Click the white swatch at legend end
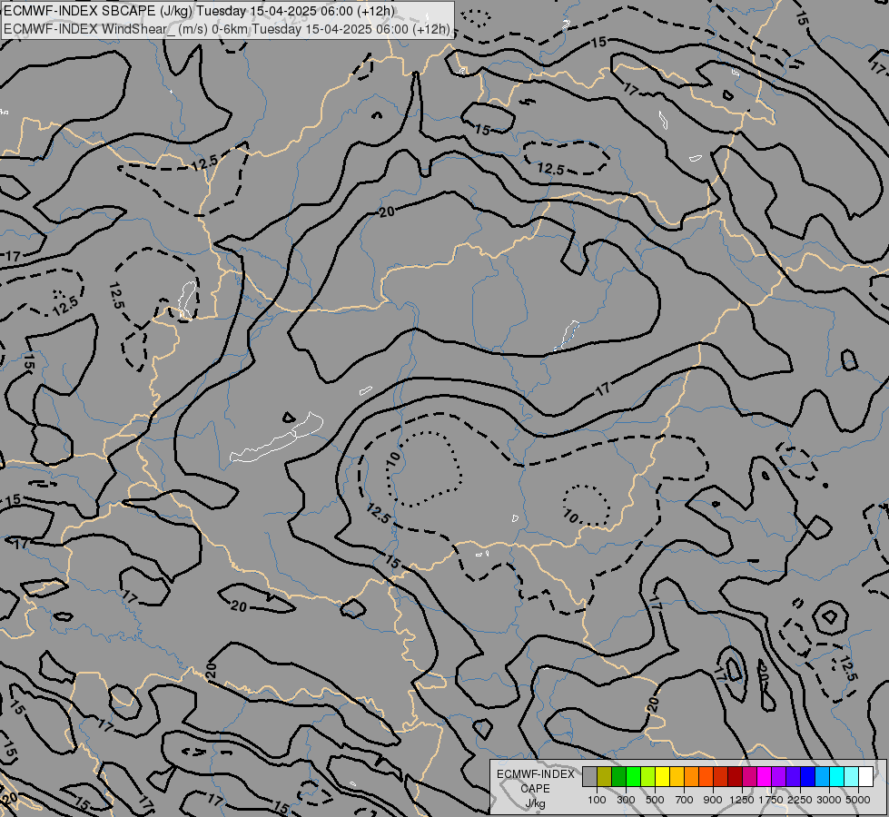This screenshot has height=817, width=889. click(x=865, y=777)
